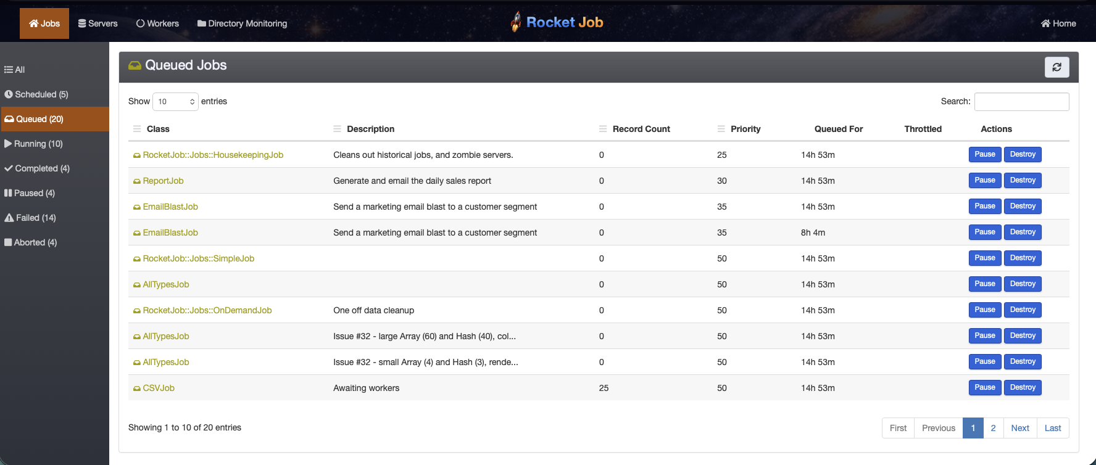
Task: Show All jobs in sidebar
Action: point(54,70)
